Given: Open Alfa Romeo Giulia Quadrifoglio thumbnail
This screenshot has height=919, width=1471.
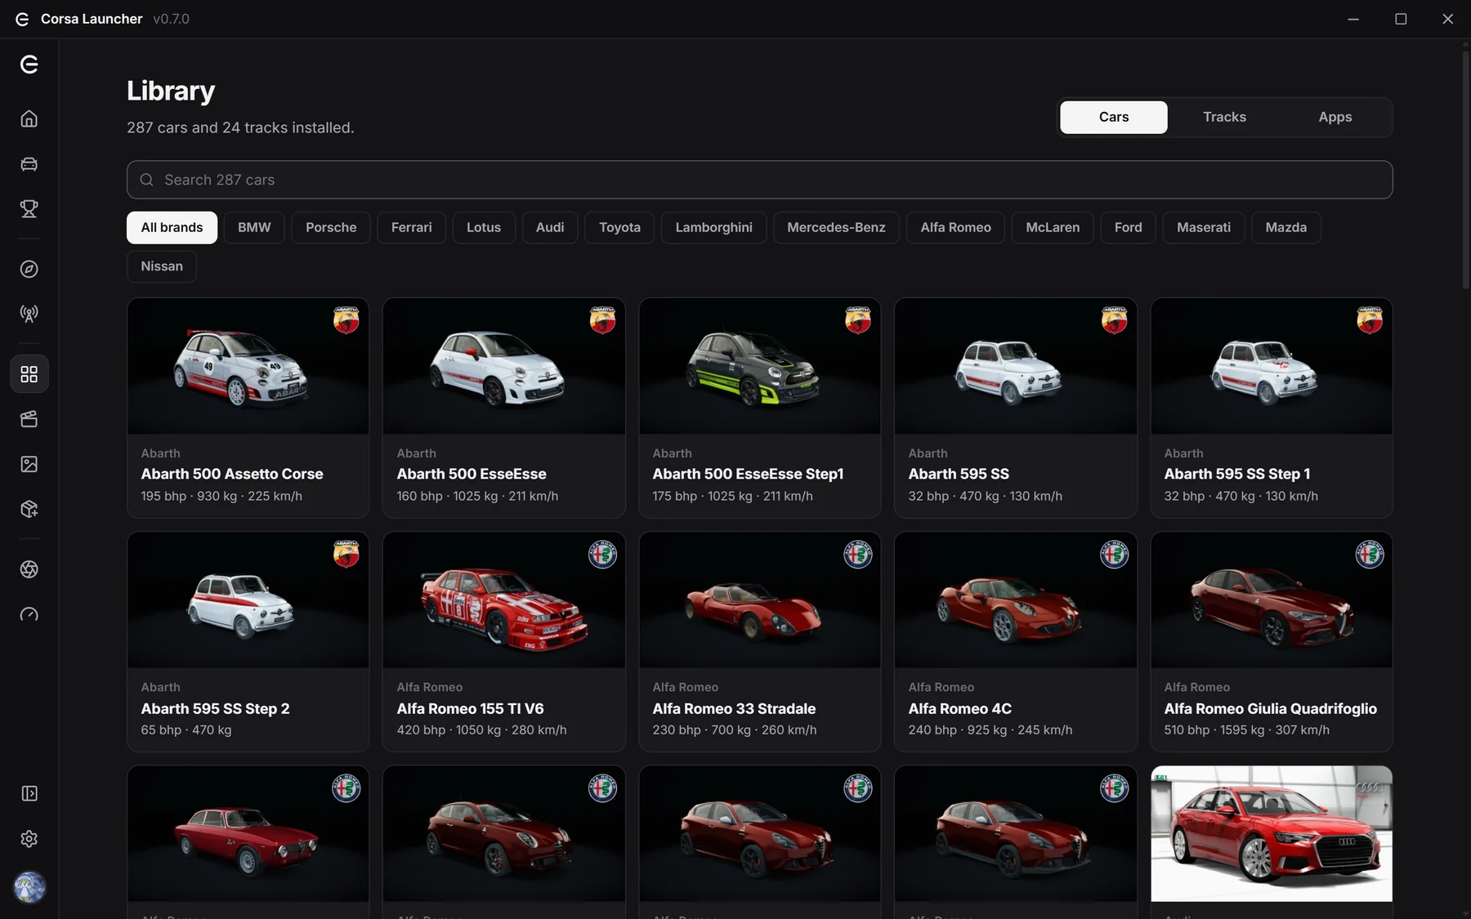Looking at the screenshot, I should click(1271, 600).
